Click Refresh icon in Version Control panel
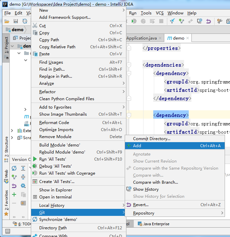The width and height of the screenshot is (230, 237). click(x=14, y=168)
